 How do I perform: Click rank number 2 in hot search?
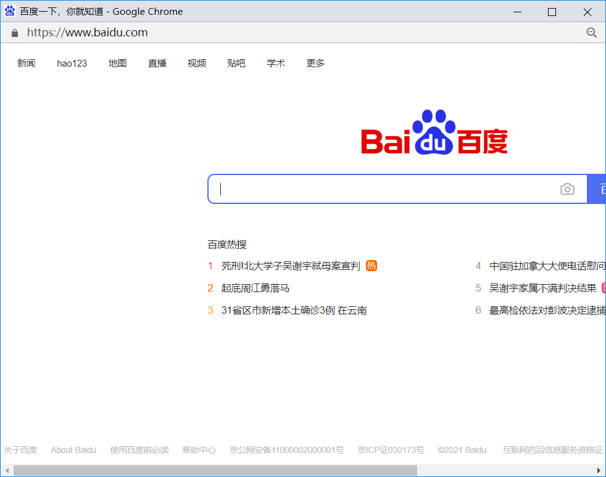pyautogui.click(x=210, y=288)
